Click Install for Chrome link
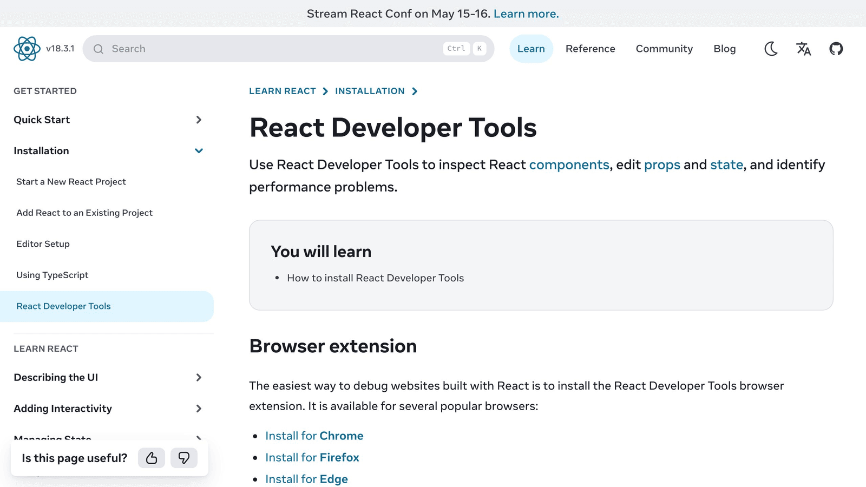Viewport: 866px width, 487px height. (x=314, y=436)
